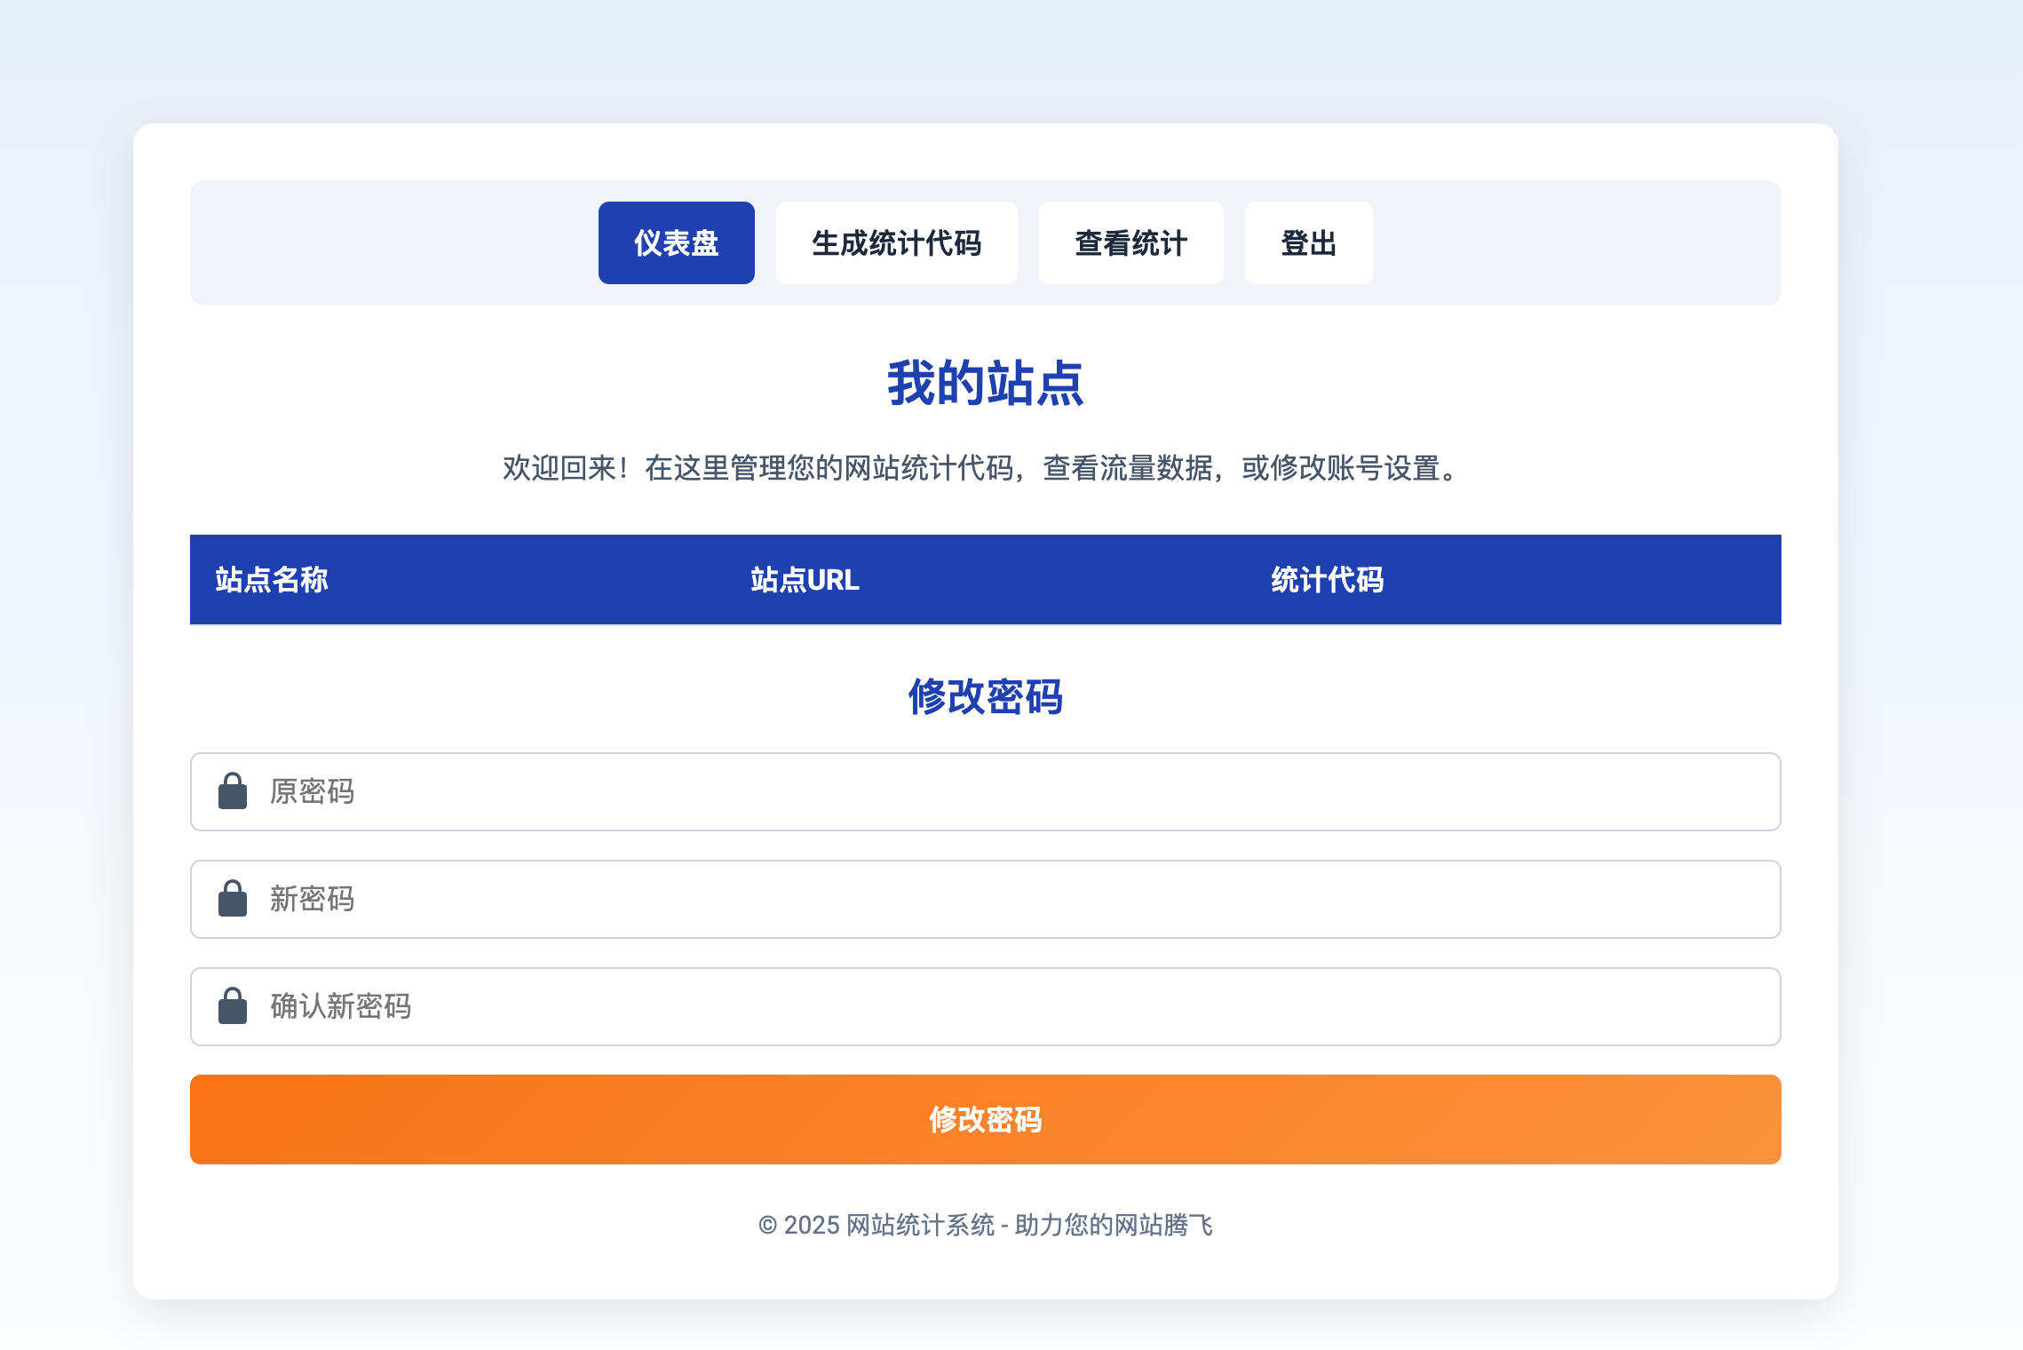Click the 站点名称 table header
2023x1350 pixels.
coord(273,580)
